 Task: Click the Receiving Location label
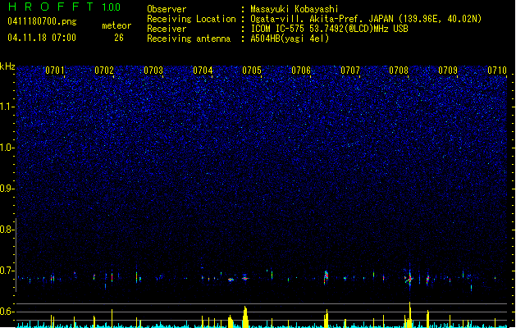click(191, 19)
